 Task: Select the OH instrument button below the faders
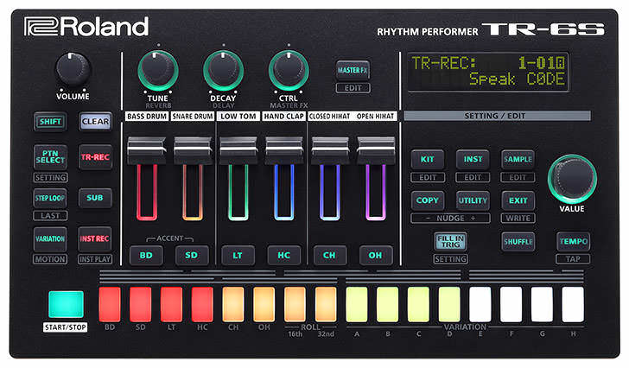click(376, 256)
